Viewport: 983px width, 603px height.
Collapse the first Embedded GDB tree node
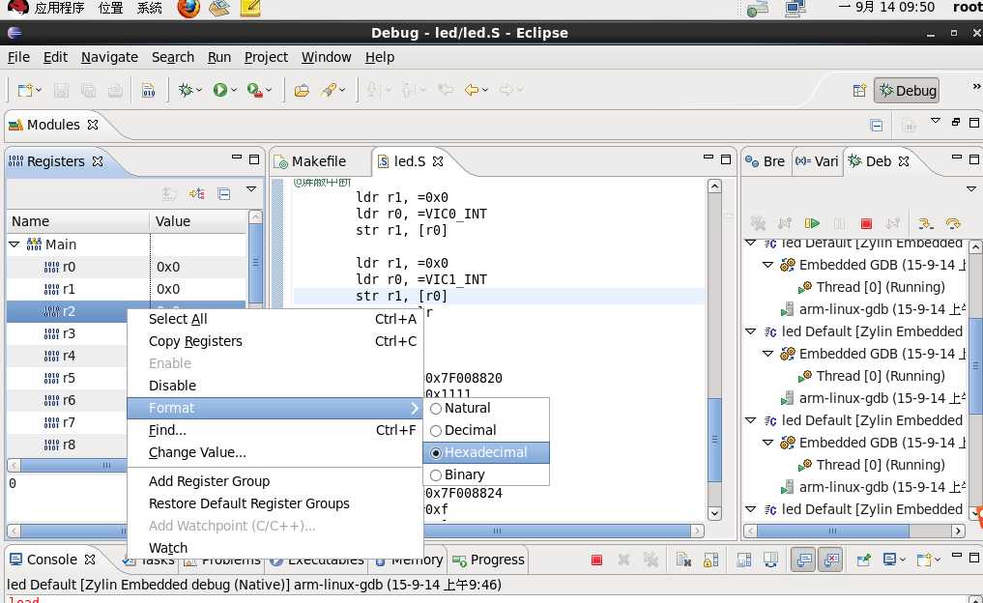[768, 265]
